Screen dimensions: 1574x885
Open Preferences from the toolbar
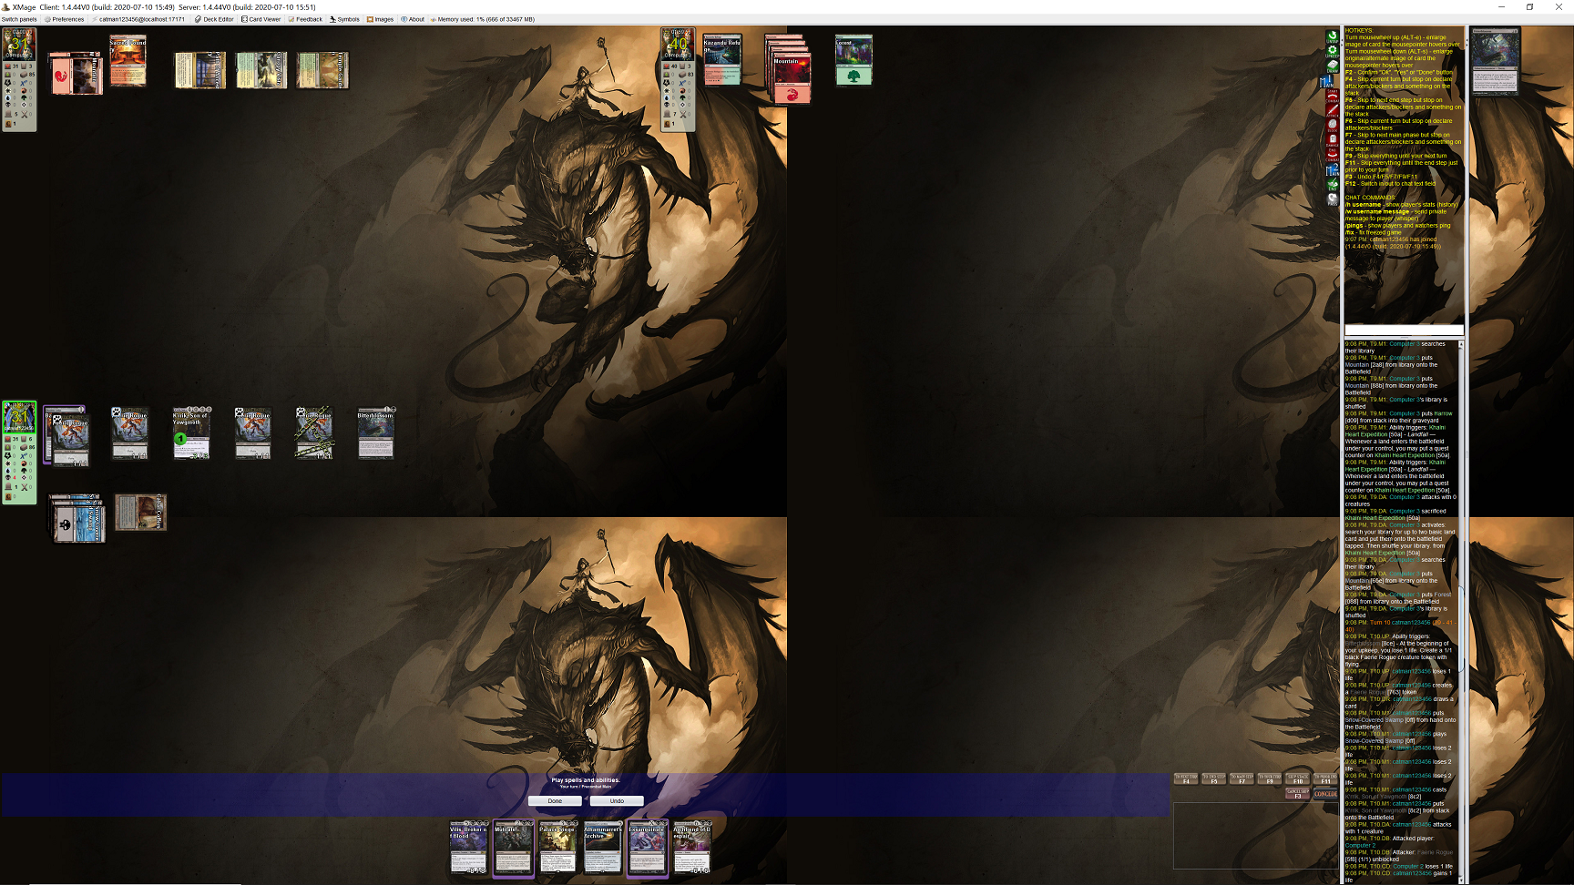64,19
